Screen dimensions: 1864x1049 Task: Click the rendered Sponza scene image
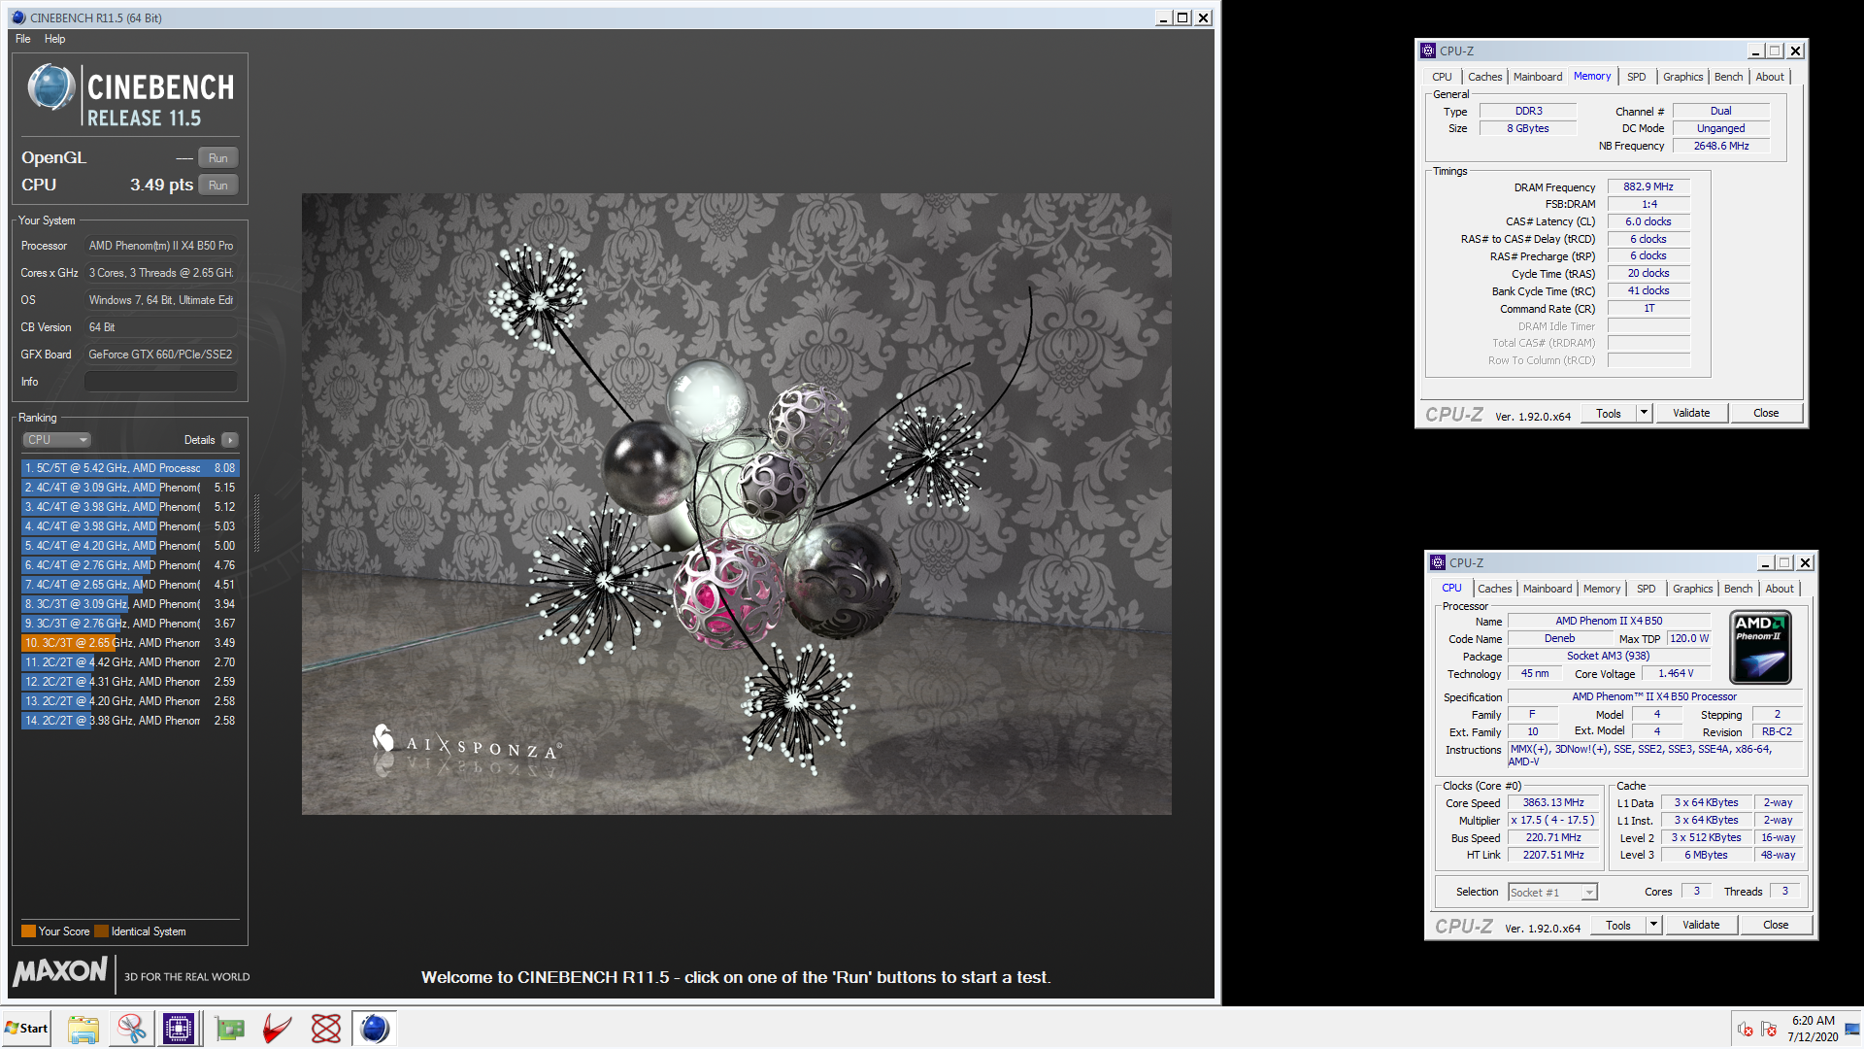tap(736, 503)
